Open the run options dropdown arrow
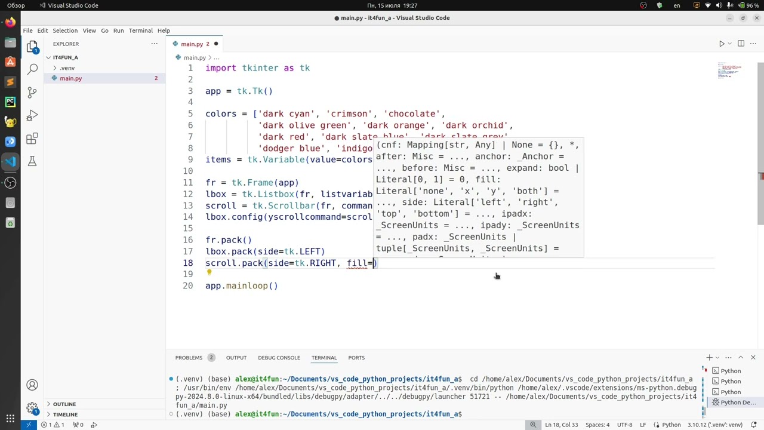The image size is (764, 430). pos(729,44)
